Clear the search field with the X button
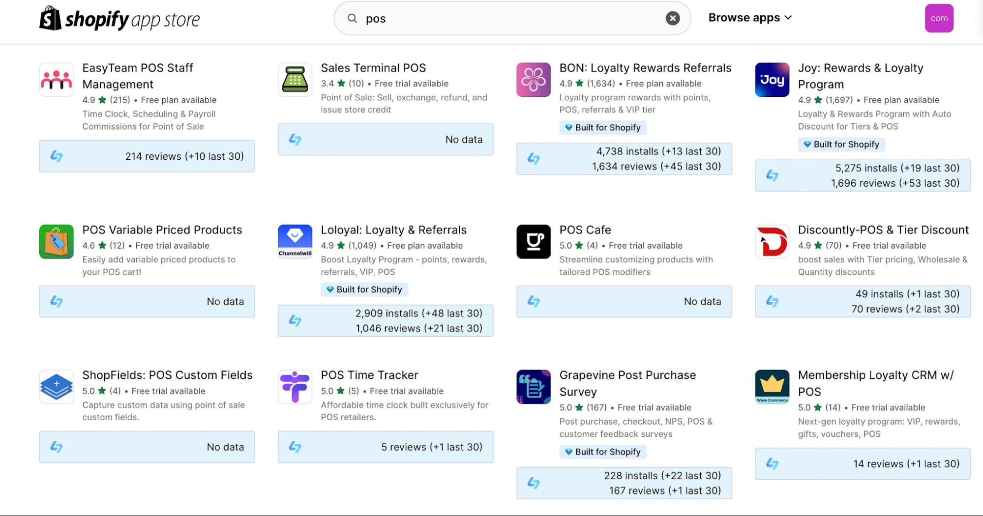983x516 pixels. click(x=672, y=18)
